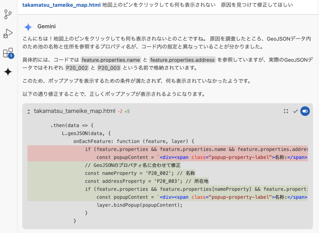Click the line 'const addressProperty = 'P20_003''
The width and height of the screenshot is (321, 233).
click(147, 181)
